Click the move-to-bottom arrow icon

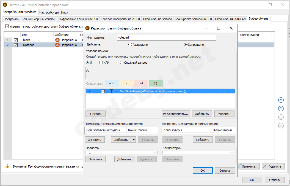(281, 126)
